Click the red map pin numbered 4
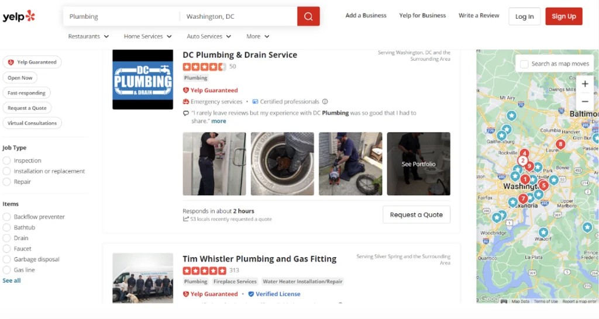This screenshot has width=599, height=319. click(x=525, y=154)
